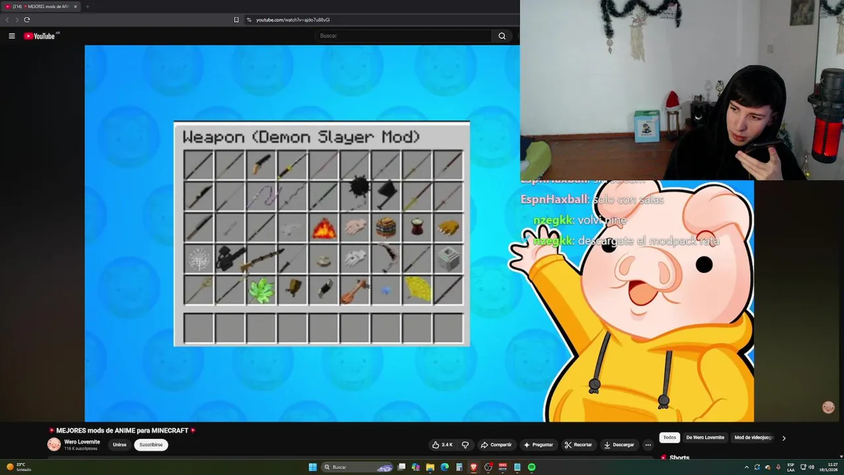Image resolution: width=844 pixels, height=475 pixels.
Task: Show hidden system tray icons
Action: coord(746,467)
